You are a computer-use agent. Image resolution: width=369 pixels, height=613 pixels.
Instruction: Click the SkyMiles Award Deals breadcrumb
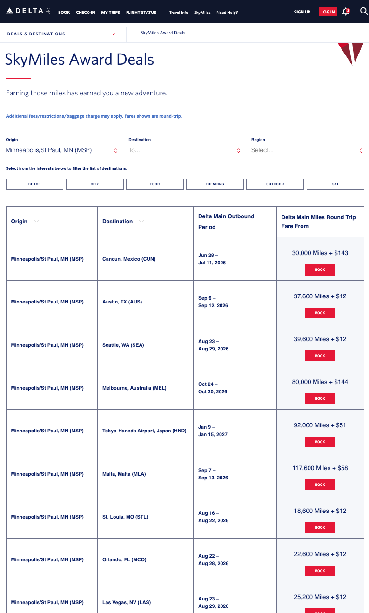click(163, 33)
